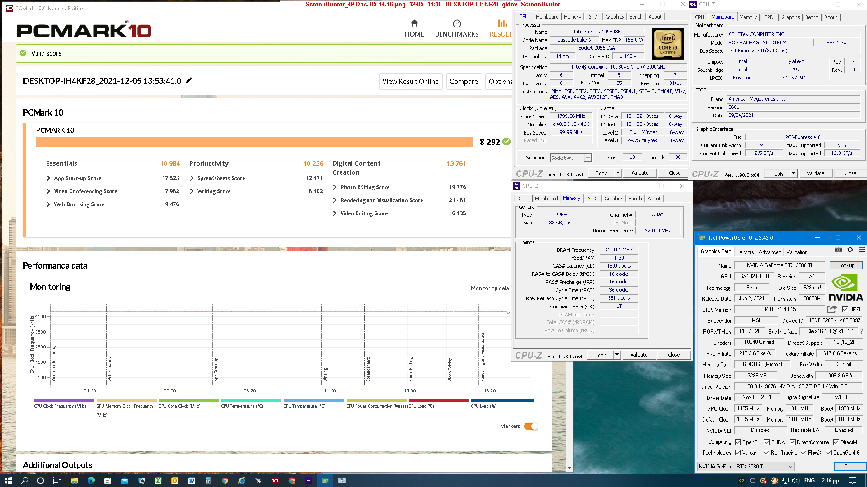Viewport: 867px width, 487px height.
Task: Select the CPU Clock Frequency legend color bar
Action: click(64, 400)
